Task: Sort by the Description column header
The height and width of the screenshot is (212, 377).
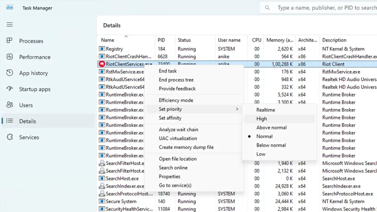Action: [x=348, y=40]
